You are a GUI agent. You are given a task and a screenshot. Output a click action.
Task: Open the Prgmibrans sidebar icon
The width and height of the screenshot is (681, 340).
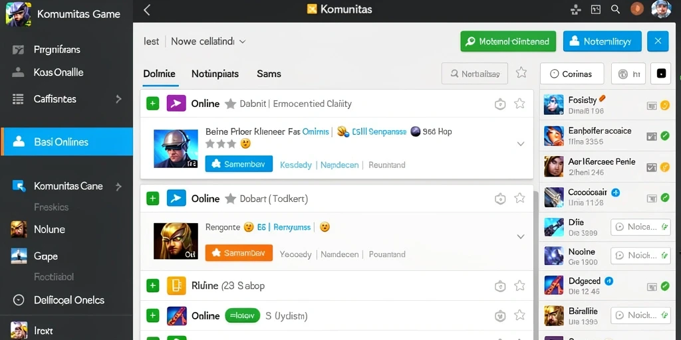(18, 50)
